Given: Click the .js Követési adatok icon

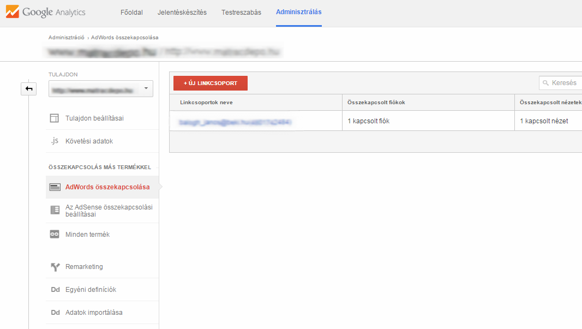Looking at the screenshot, I should (55, 141).
